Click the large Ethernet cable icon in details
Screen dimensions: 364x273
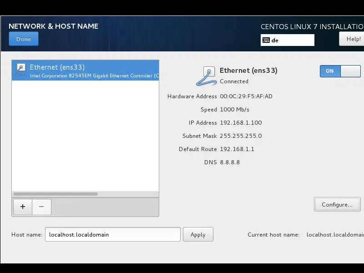coord(206,76)
